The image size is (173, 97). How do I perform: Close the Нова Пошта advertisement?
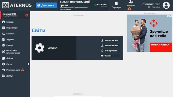[x=171, y=16]
